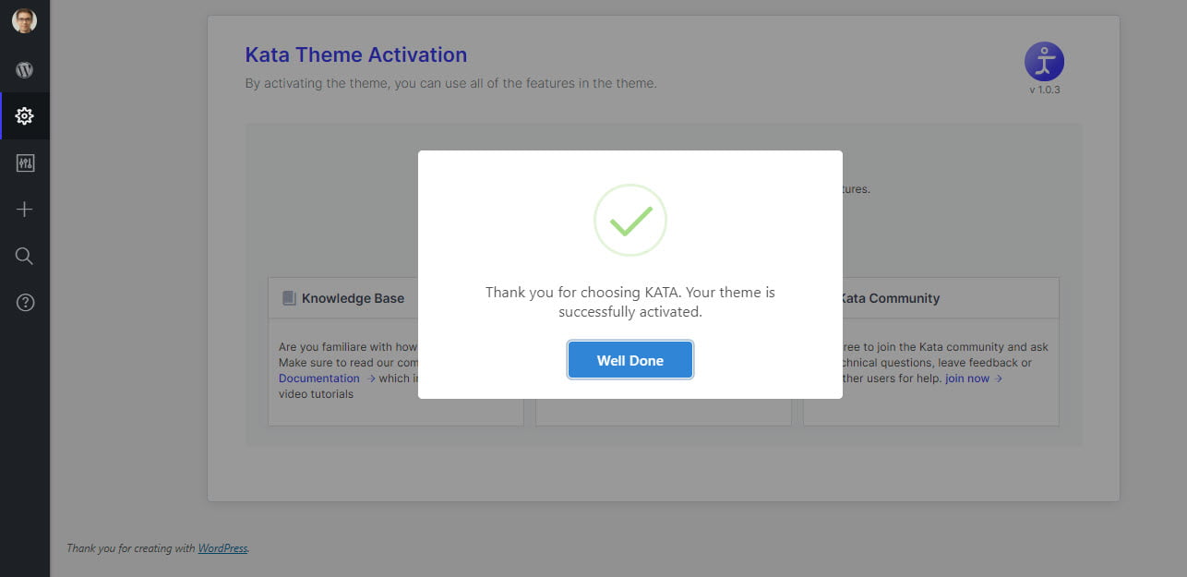The height and width of the screenshot is (577, 1187).
Task: Click the Knowledge Base book icon
Action: [x=289, y=298]
